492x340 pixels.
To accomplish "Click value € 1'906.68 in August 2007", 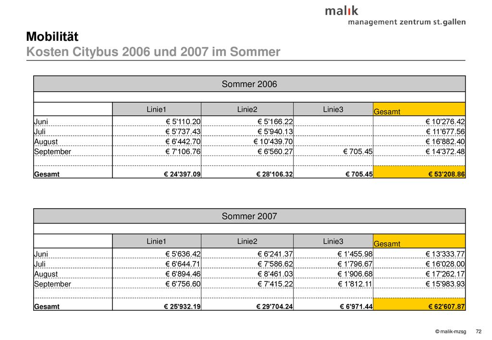I will [355, 274].
